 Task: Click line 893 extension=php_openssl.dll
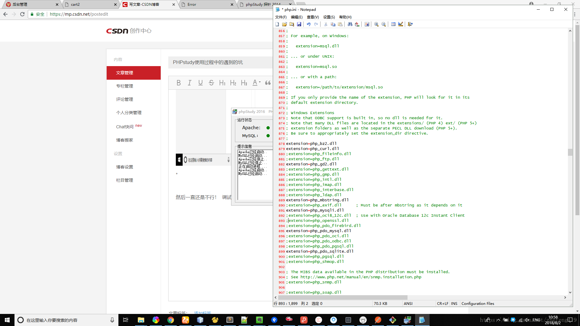317,221
